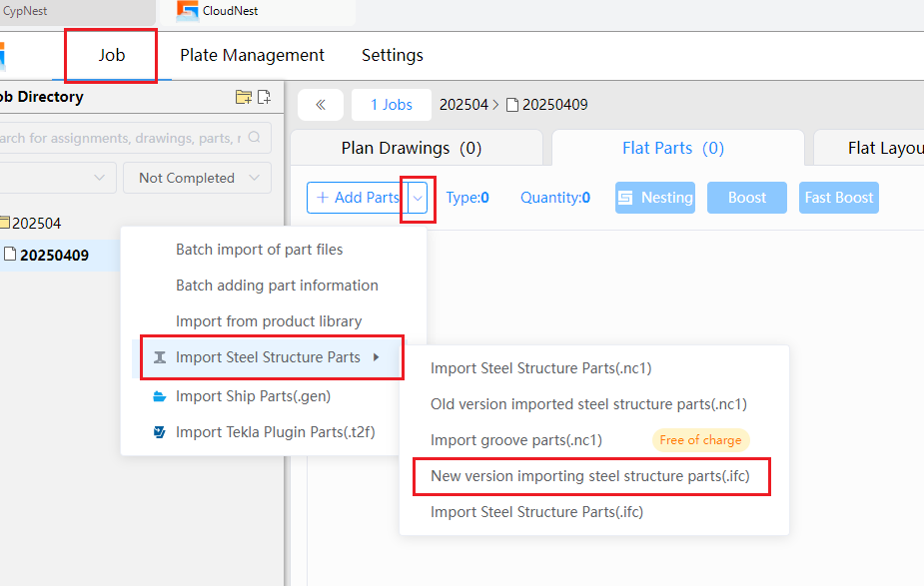The image size is (924, 586).
Task: Open the Plate Management tab
Action: 252,55
